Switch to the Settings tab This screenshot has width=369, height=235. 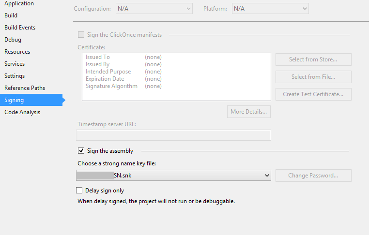click(x=15, y=75)
